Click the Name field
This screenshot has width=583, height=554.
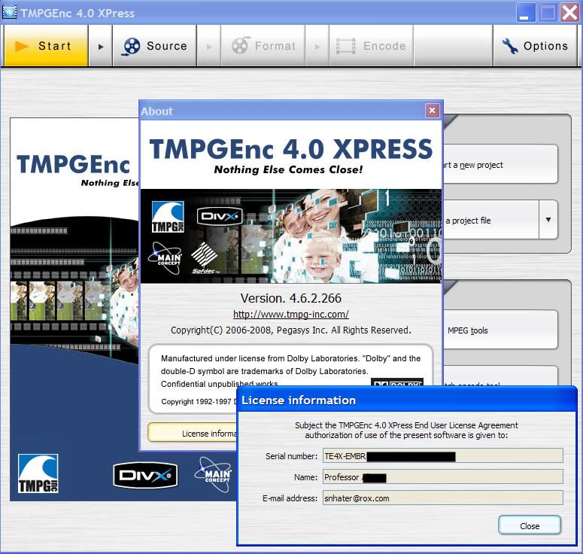tap(442, 477)
